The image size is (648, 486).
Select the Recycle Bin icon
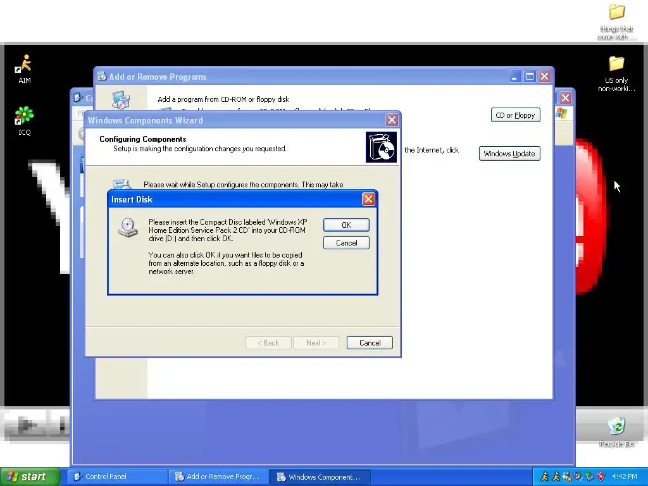coord(616,432)
